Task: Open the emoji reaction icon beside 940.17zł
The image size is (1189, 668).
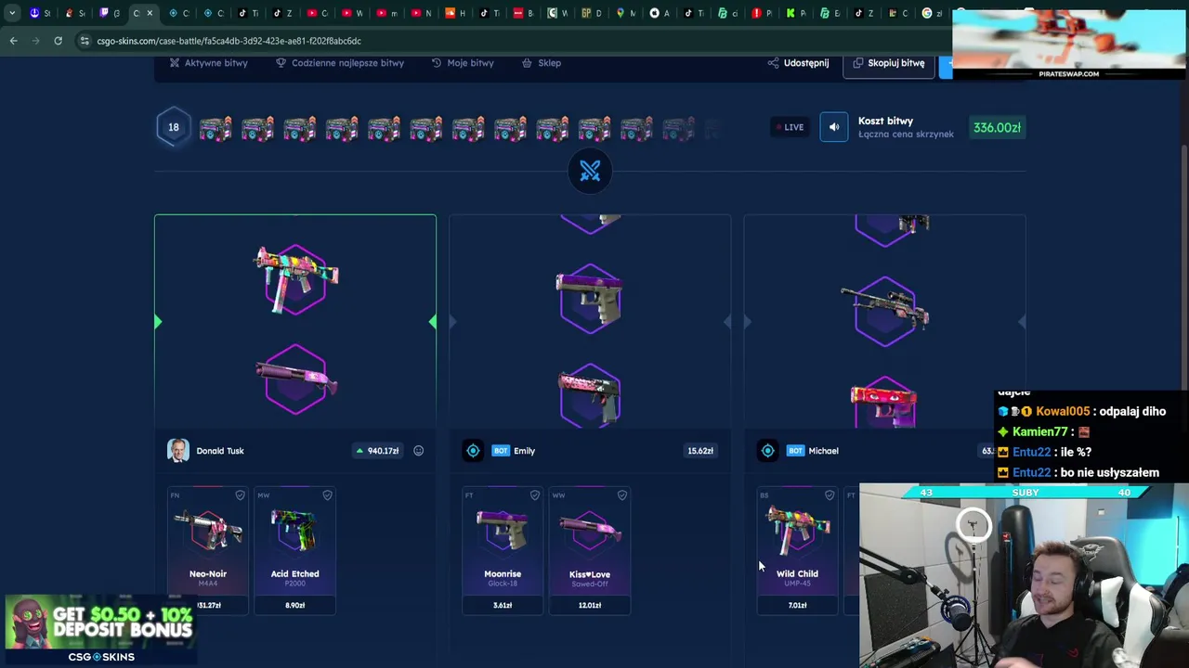Action: [418, 451]
